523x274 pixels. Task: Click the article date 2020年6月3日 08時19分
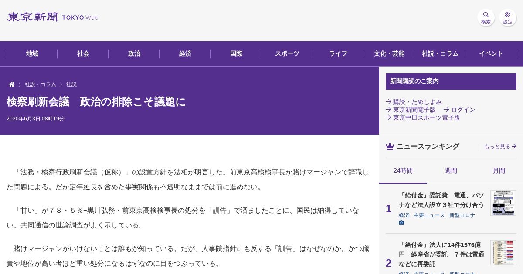pos(35,119)
